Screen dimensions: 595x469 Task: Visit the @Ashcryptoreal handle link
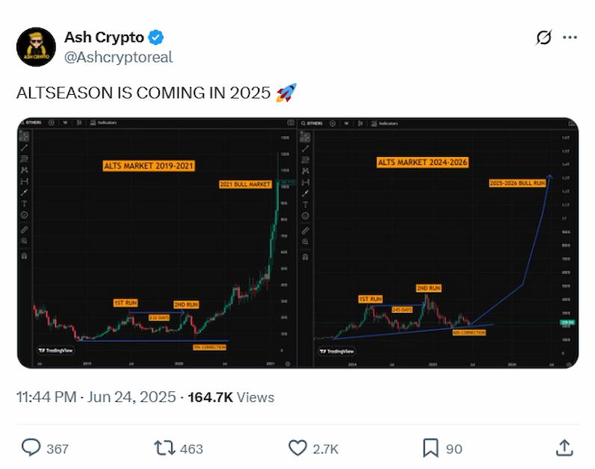click(x=118, y=58)
